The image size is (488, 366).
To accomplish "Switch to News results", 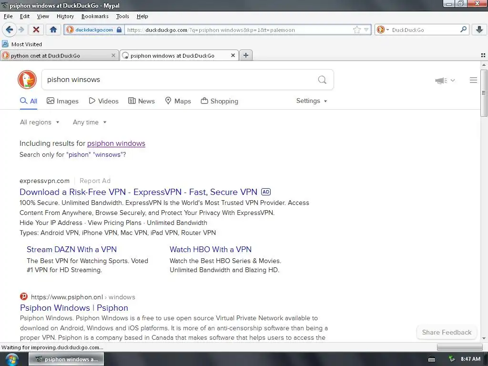I will tap(142, 101).
